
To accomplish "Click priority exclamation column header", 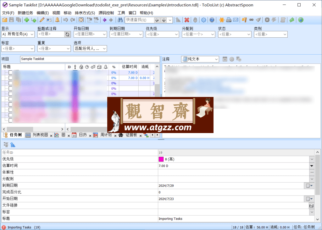I will pyautogui.click(x=75, y=67).
